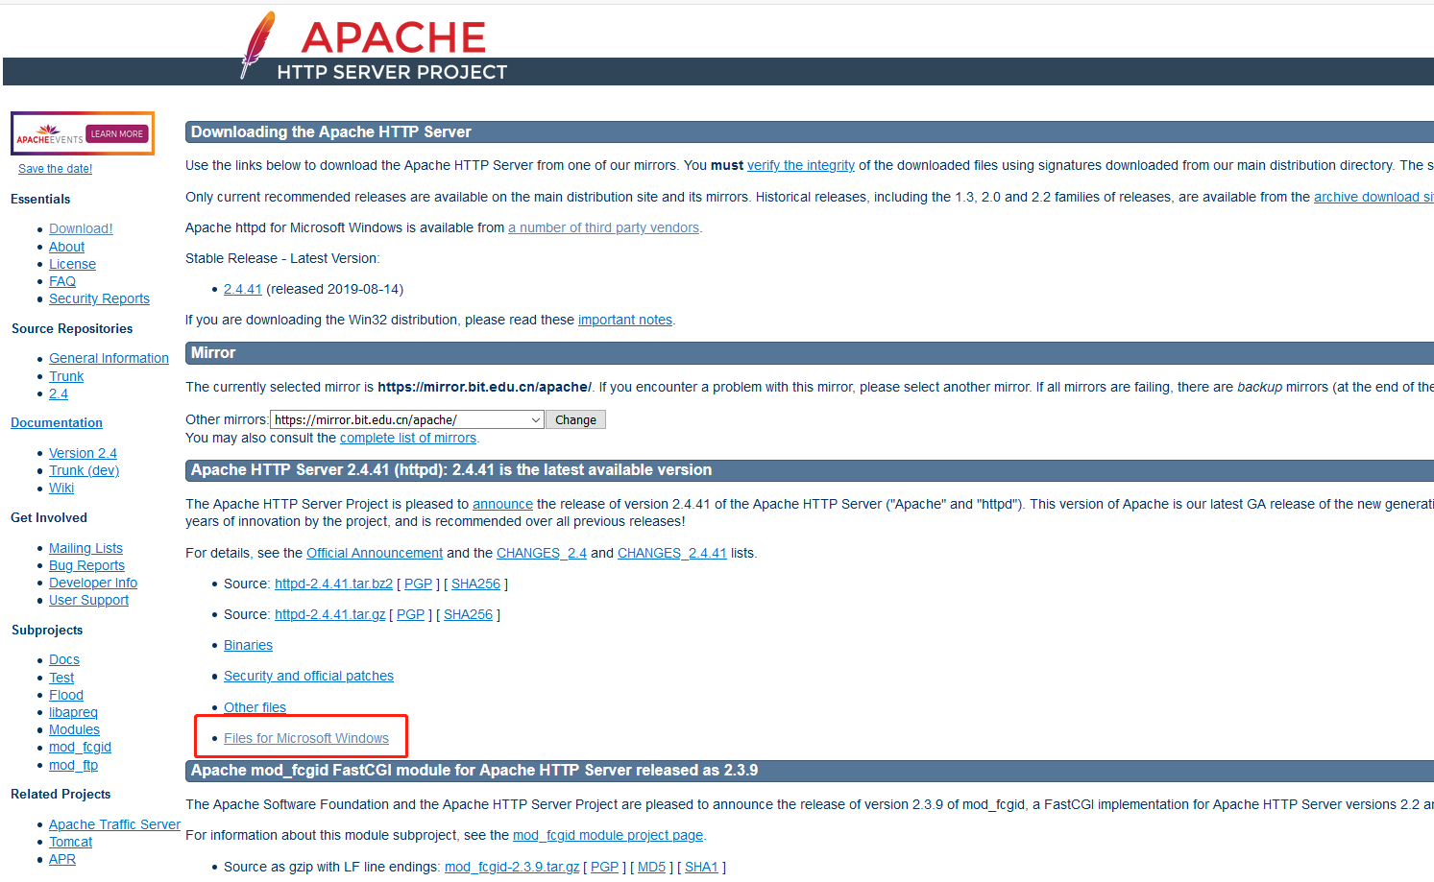The height and width of the screenshot is (882, 1434).
Task: Open the APR related project link
Action: point(62,859)
